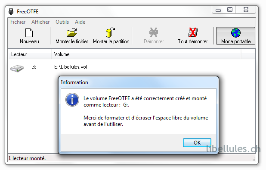266x170 pixels.
Task: Maximize the FreeOTFE window
Action: click(x=230, y=9)
